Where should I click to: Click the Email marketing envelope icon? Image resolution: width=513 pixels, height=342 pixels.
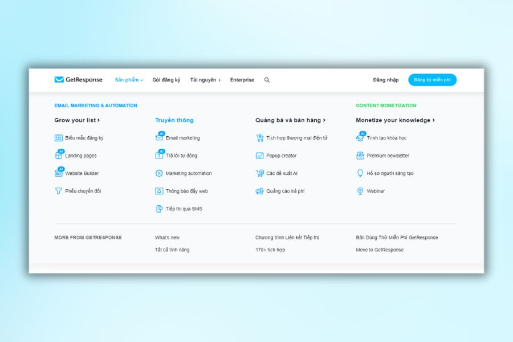pyautogui.click(x=160, y=138)
